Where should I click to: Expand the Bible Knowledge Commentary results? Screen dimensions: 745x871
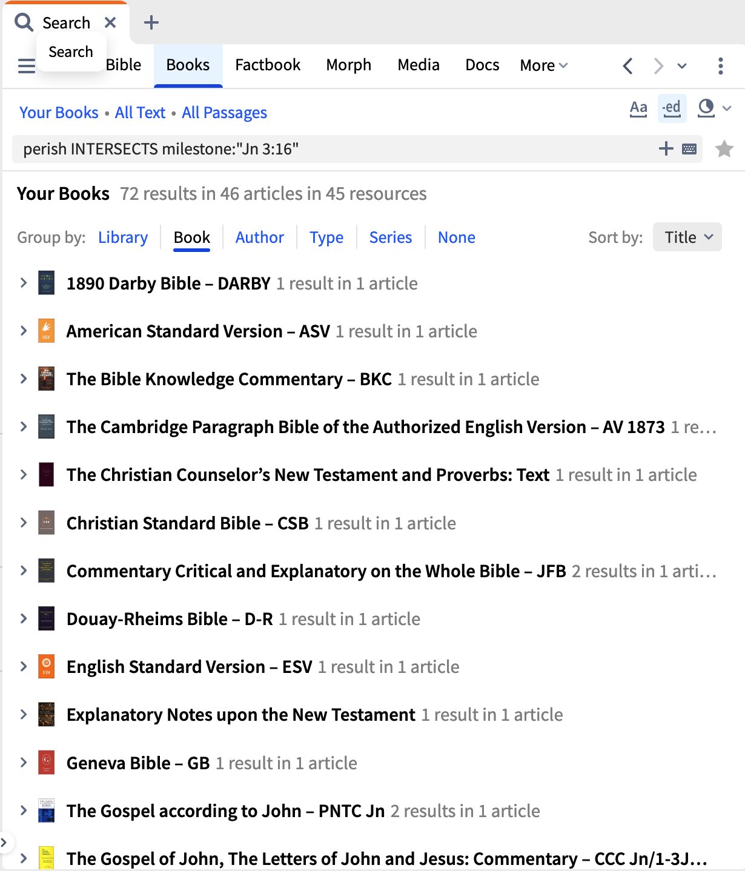pyautogui.click(x=24, y=379)
